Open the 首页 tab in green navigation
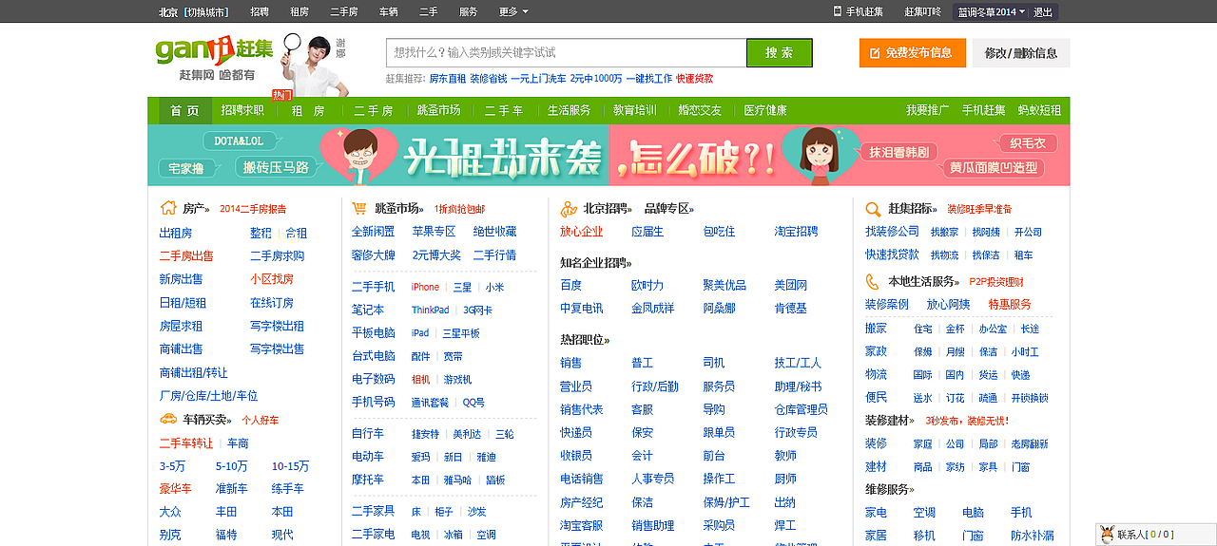Image resolution: width=1217 pixels, height=546 pixels. tap(184, 110)
